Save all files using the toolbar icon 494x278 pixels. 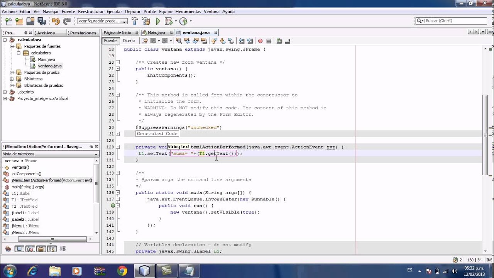tap(42, 21)
